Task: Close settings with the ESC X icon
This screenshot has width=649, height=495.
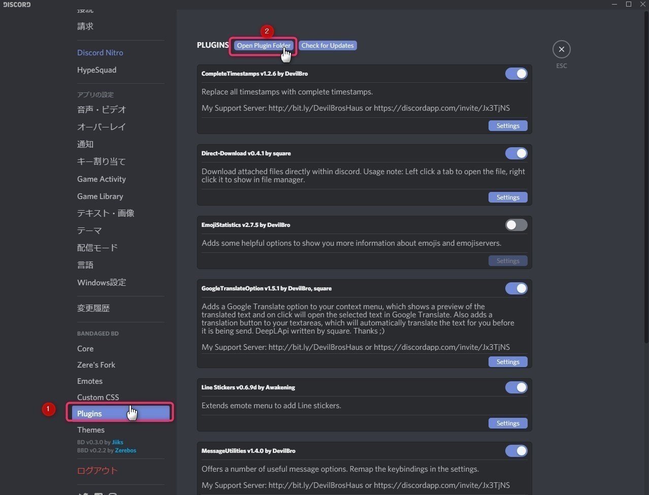Action: (561, 49)
